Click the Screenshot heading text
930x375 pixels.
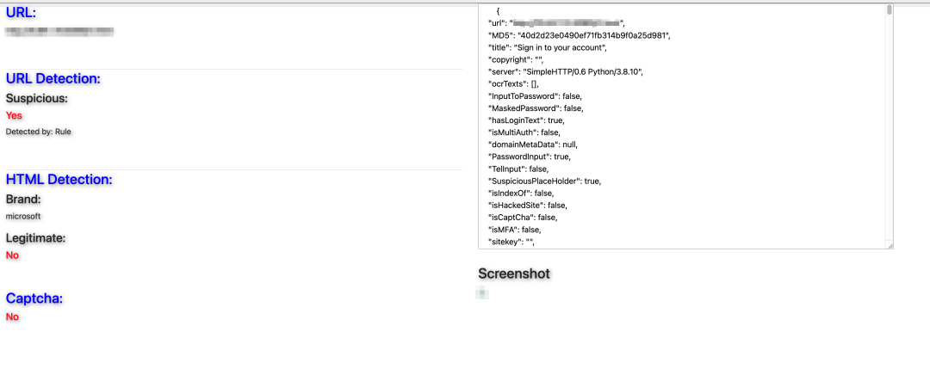pyautogui.click(x=514, y=274)
